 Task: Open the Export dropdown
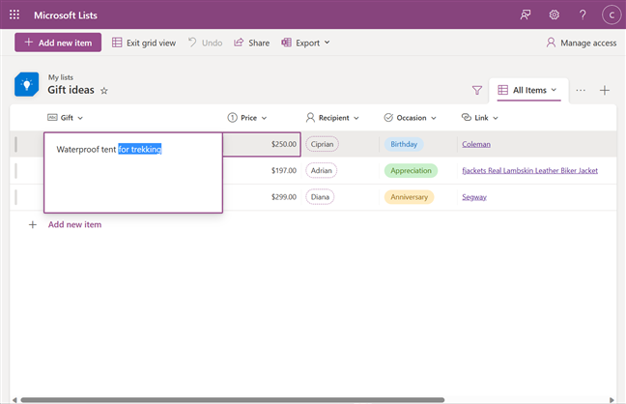305,43
